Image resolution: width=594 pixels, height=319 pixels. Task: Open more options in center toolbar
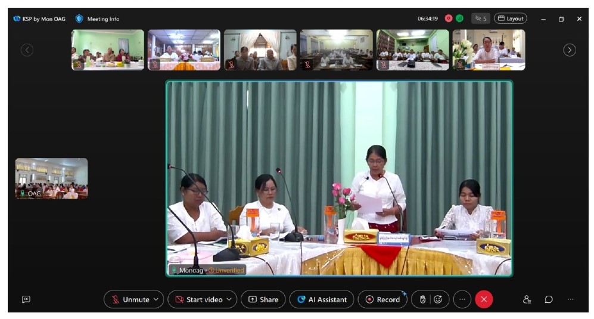click(x=462, y=299)
